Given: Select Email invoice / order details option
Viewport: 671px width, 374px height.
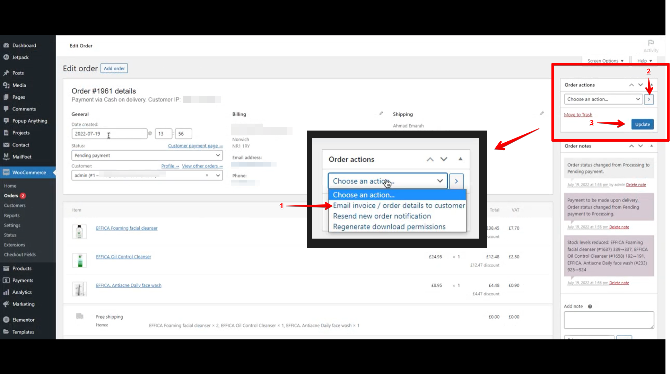Looking at the screenshot, I should coord(399,205).
